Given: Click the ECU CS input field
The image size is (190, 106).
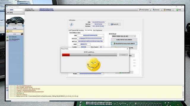Looking at the screenshot, I should point(90,38).
